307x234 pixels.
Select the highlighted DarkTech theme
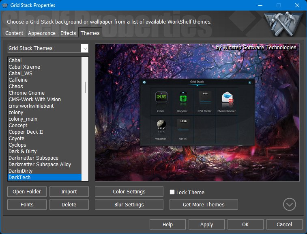tap(45, 177)
